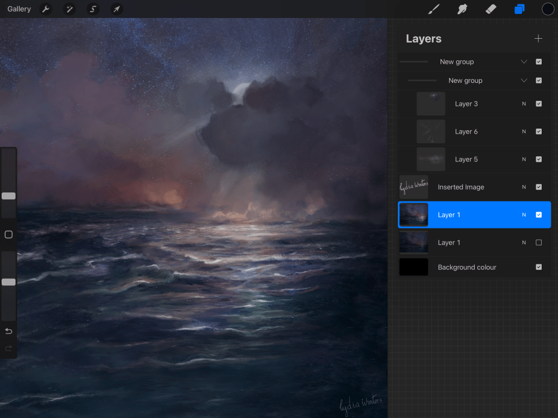The width and height of the screenshot is (558, 418).
Task: Return to the Gallery
Action: tap(19, 9)
